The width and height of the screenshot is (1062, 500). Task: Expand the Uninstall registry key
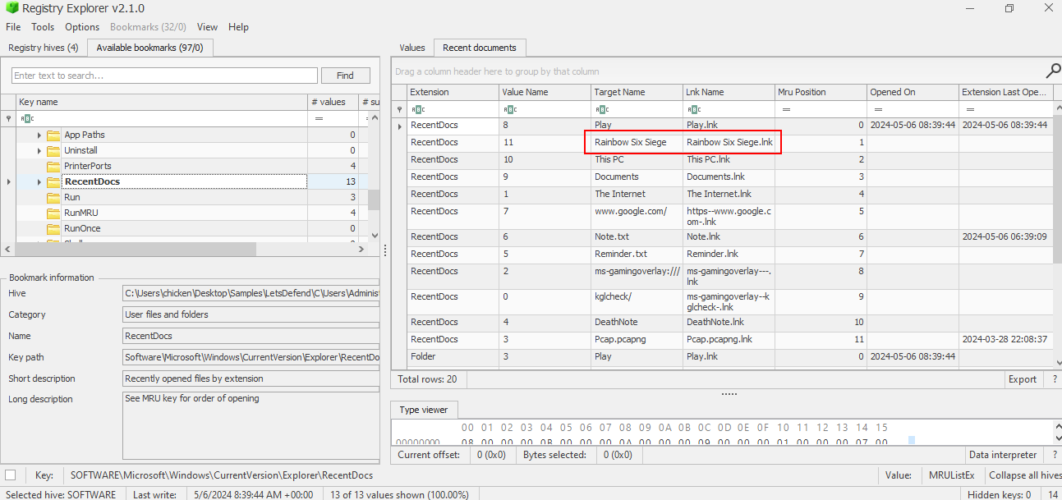(x=39, y=150)
